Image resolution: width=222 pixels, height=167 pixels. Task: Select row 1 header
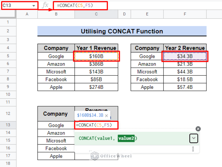(8, 22)
